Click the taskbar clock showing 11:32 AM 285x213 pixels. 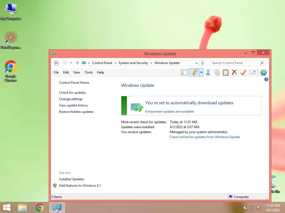[x=273, y=208]
